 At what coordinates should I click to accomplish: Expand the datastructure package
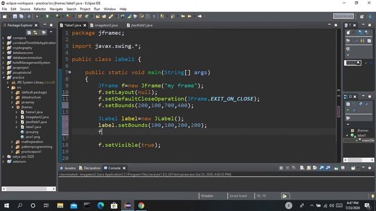[x=12, y=97]
